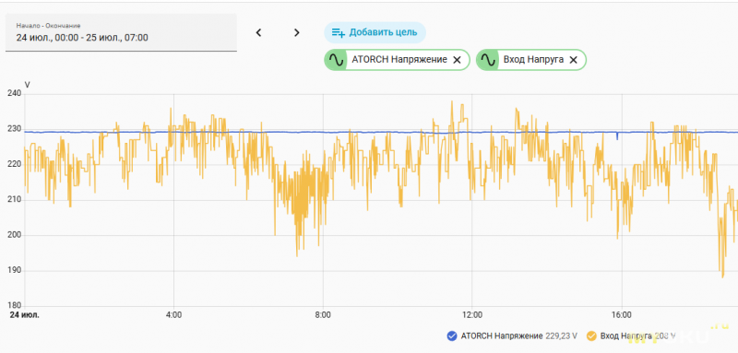Click the blue dip near 16:00 on chart
The height and width of the screenshot is (353, 738).
[x=617, y=136]
